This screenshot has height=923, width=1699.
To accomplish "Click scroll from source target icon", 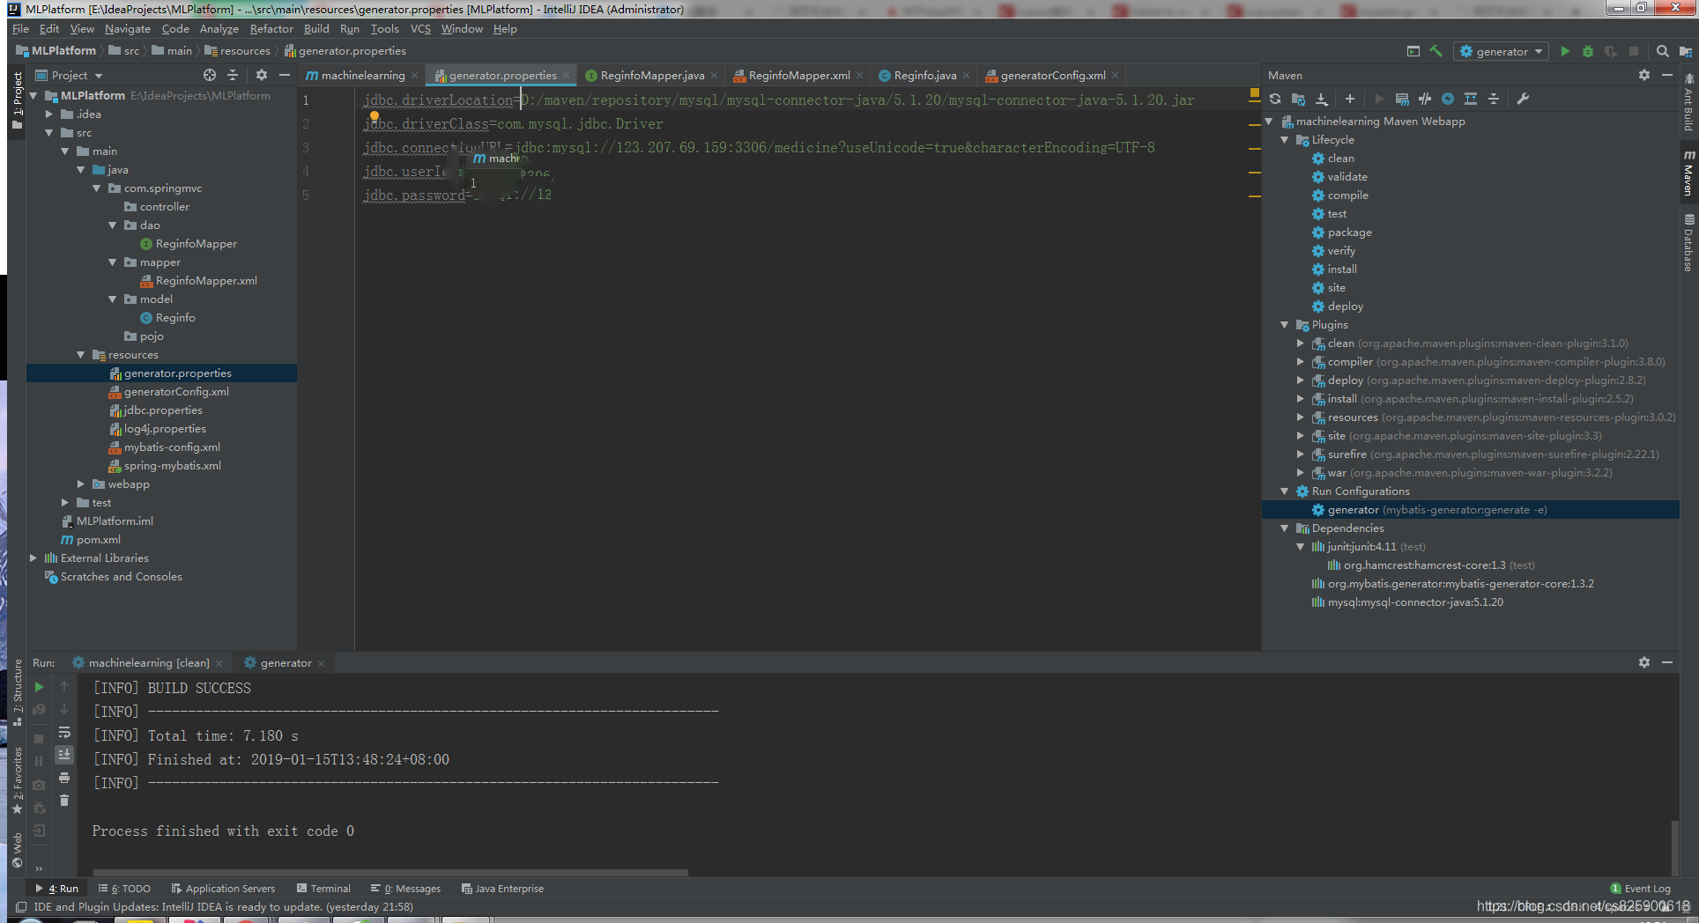I will 210,75.
